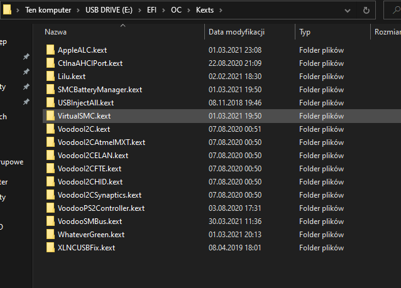
Task: Click the USBInjectAll.kext folder icon
Action: [50, 103]
